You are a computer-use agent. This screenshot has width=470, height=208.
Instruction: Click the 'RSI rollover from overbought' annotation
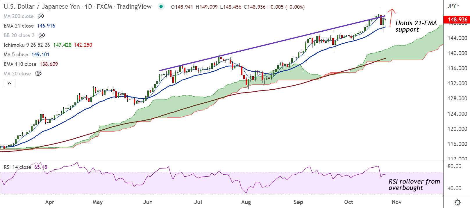coord(414,185)
